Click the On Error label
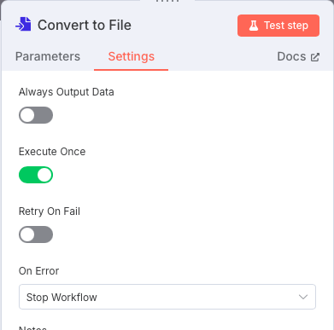Screen dimensions: 334x330 pyautogui.click(x=39, y=271)
